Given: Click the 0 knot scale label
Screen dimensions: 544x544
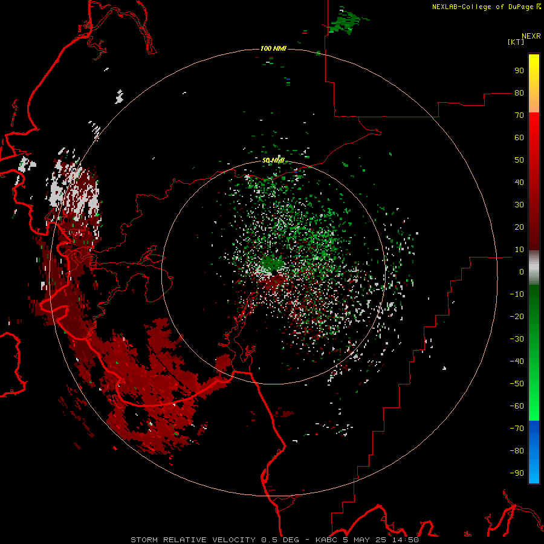Looking at the screenshot, I should coord(522,272).
